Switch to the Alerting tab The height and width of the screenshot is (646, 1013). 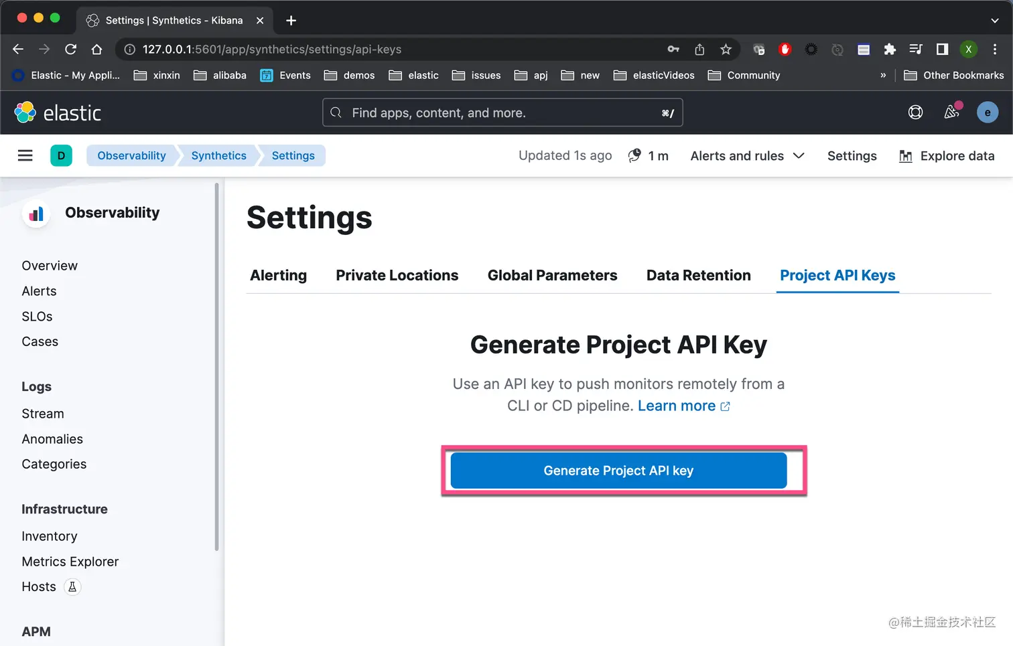pos(278,275)
